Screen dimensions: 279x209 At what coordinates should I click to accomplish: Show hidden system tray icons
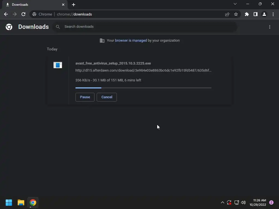click(222, 202)
